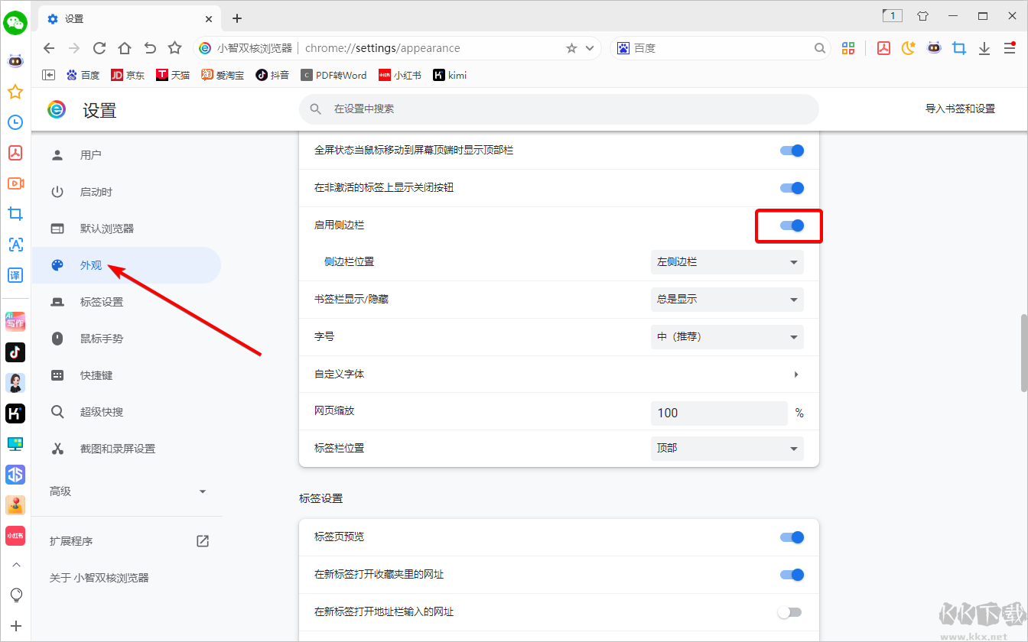
Task: Open the 侧边栏位置 dropdown
Action: tap(727, 261)
